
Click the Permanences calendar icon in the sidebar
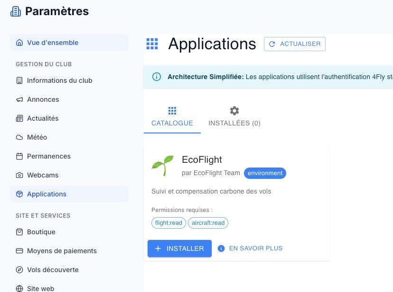click(x=19, y=156)
